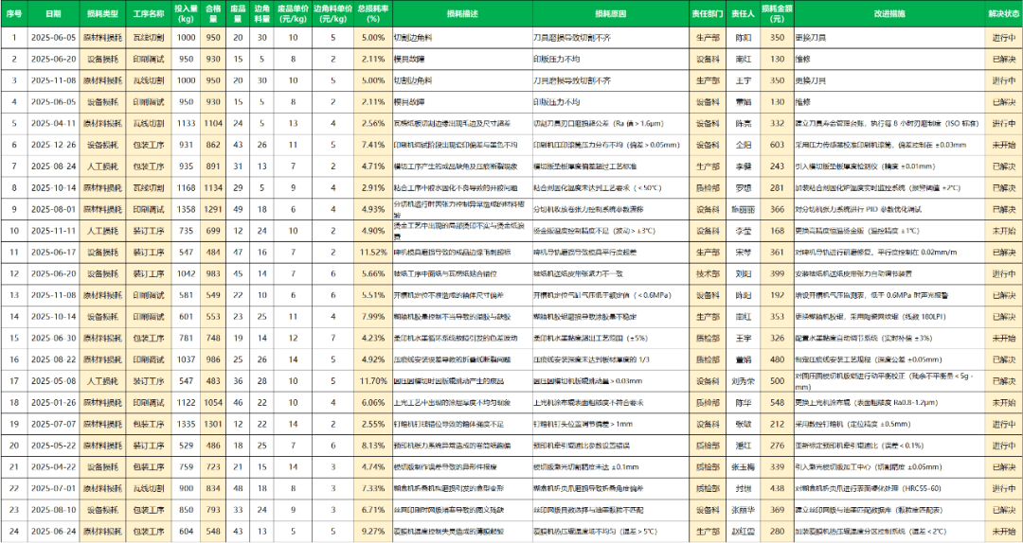
Task: Click the responsible person 张丽华
Action: point(744,510)
